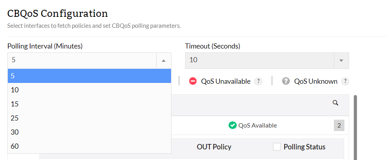Pick the 30 minutes option
This screenshot has height=160, width=387.
(x=89, y=132)
